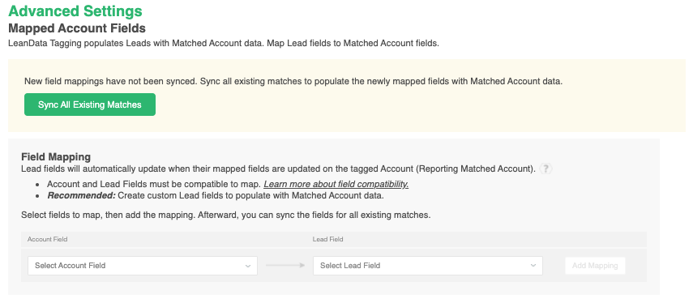Click the 'Select fields to map' instruction text
The width and height of the screenshot is (693, 303).
pyautogui.click(x=226, y=216)
